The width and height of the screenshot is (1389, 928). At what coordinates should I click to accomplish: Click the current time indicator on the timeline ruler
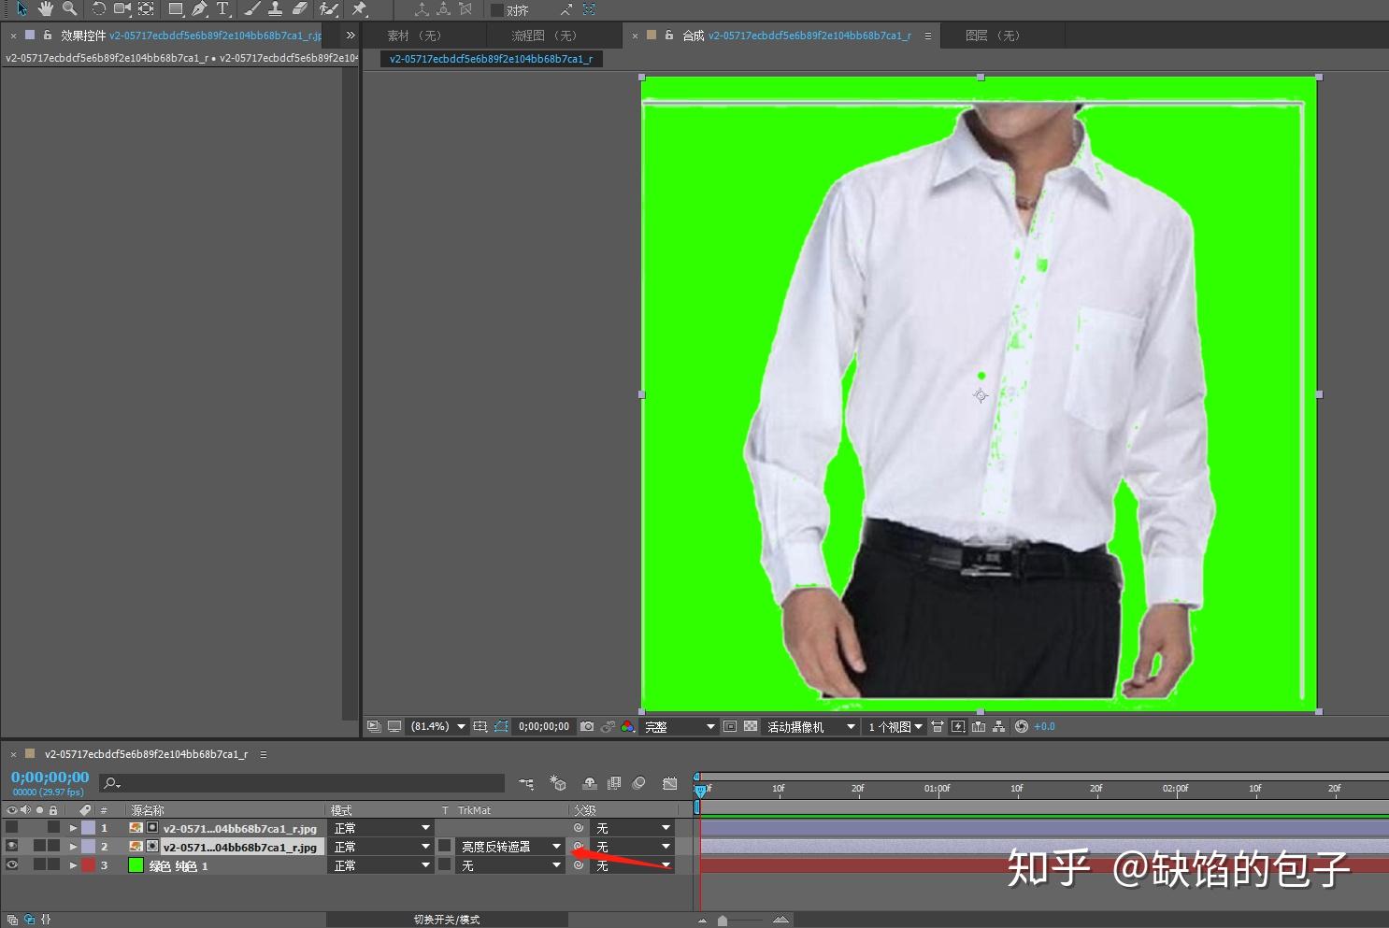point(700,791)
